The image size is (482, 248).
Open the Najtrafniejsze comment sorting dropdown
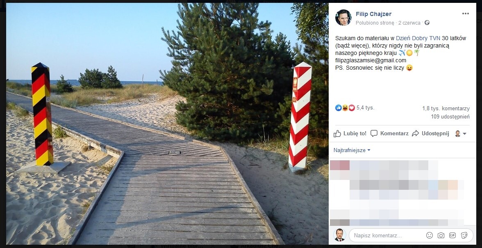pos(352,150)
